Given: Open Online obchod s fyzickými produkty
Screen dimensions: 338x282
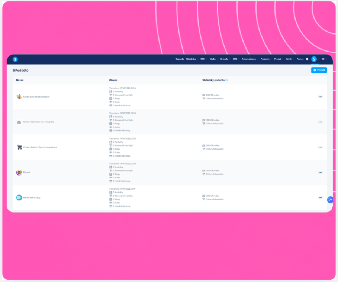Looking at the screenshot, I should (40, 147).
